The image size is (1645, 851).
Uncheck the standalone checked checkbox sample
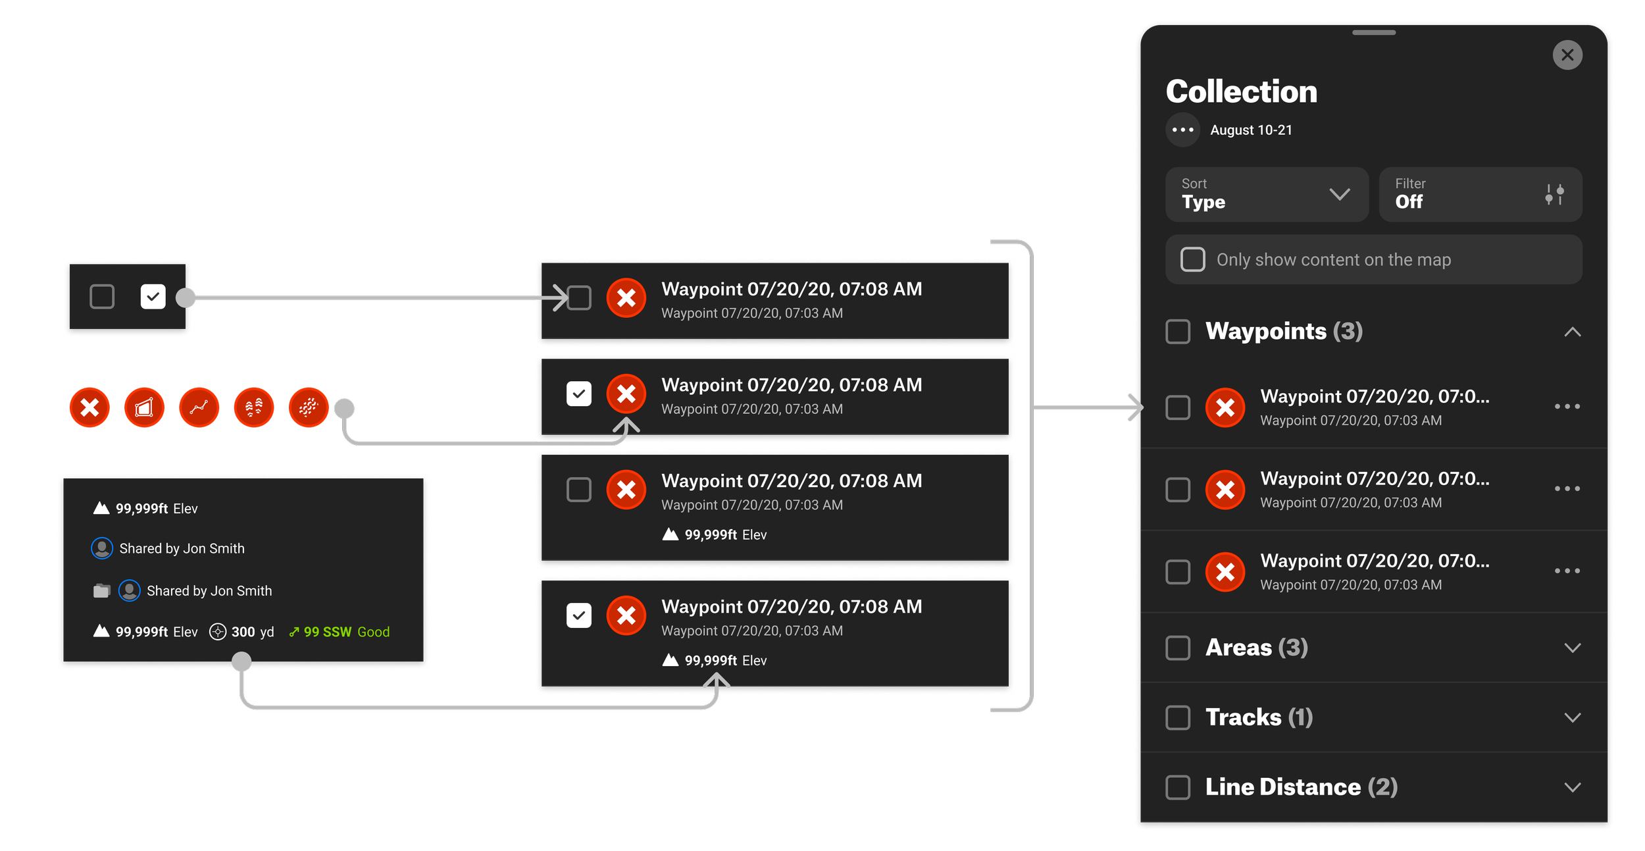click(x=153, y=297)
